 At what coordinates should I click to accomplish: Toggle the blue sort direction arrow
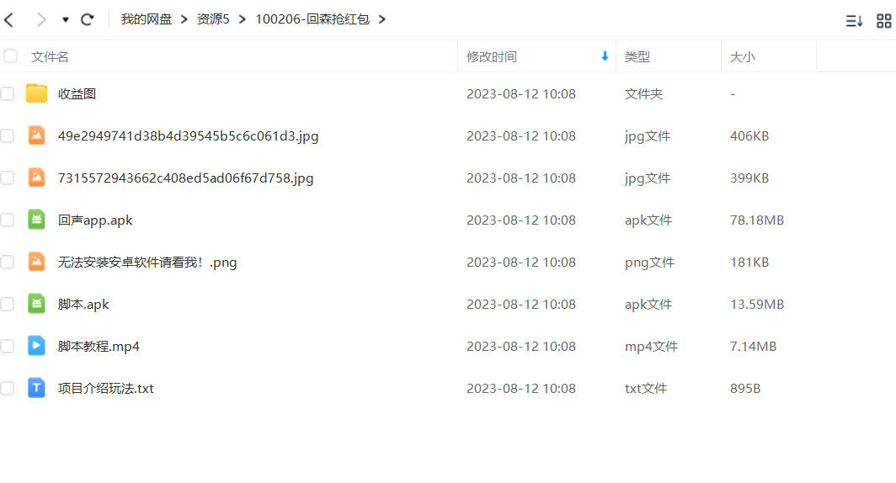point(605,56)
